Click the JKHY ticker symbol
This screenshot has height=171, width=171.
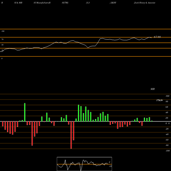[x=114, y=3]
